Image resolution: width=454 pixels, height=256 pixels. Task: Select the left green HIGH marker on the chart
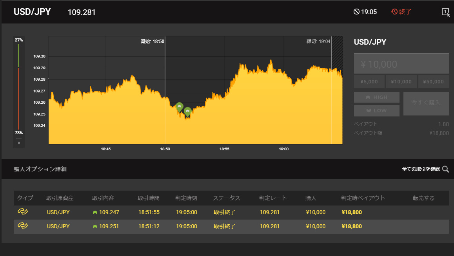click(180, 107)
